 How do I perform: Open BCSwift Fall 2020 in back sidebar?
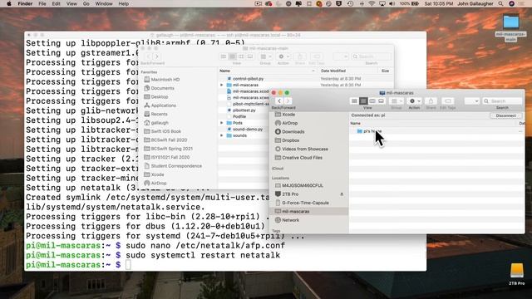[169, 140]
